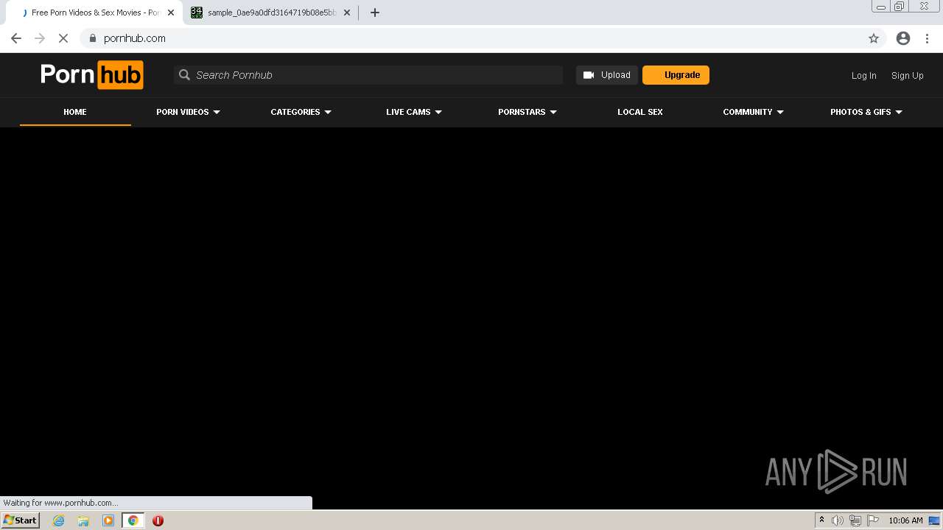Open network tray icon
943x530 pixels.
point(855,520)
